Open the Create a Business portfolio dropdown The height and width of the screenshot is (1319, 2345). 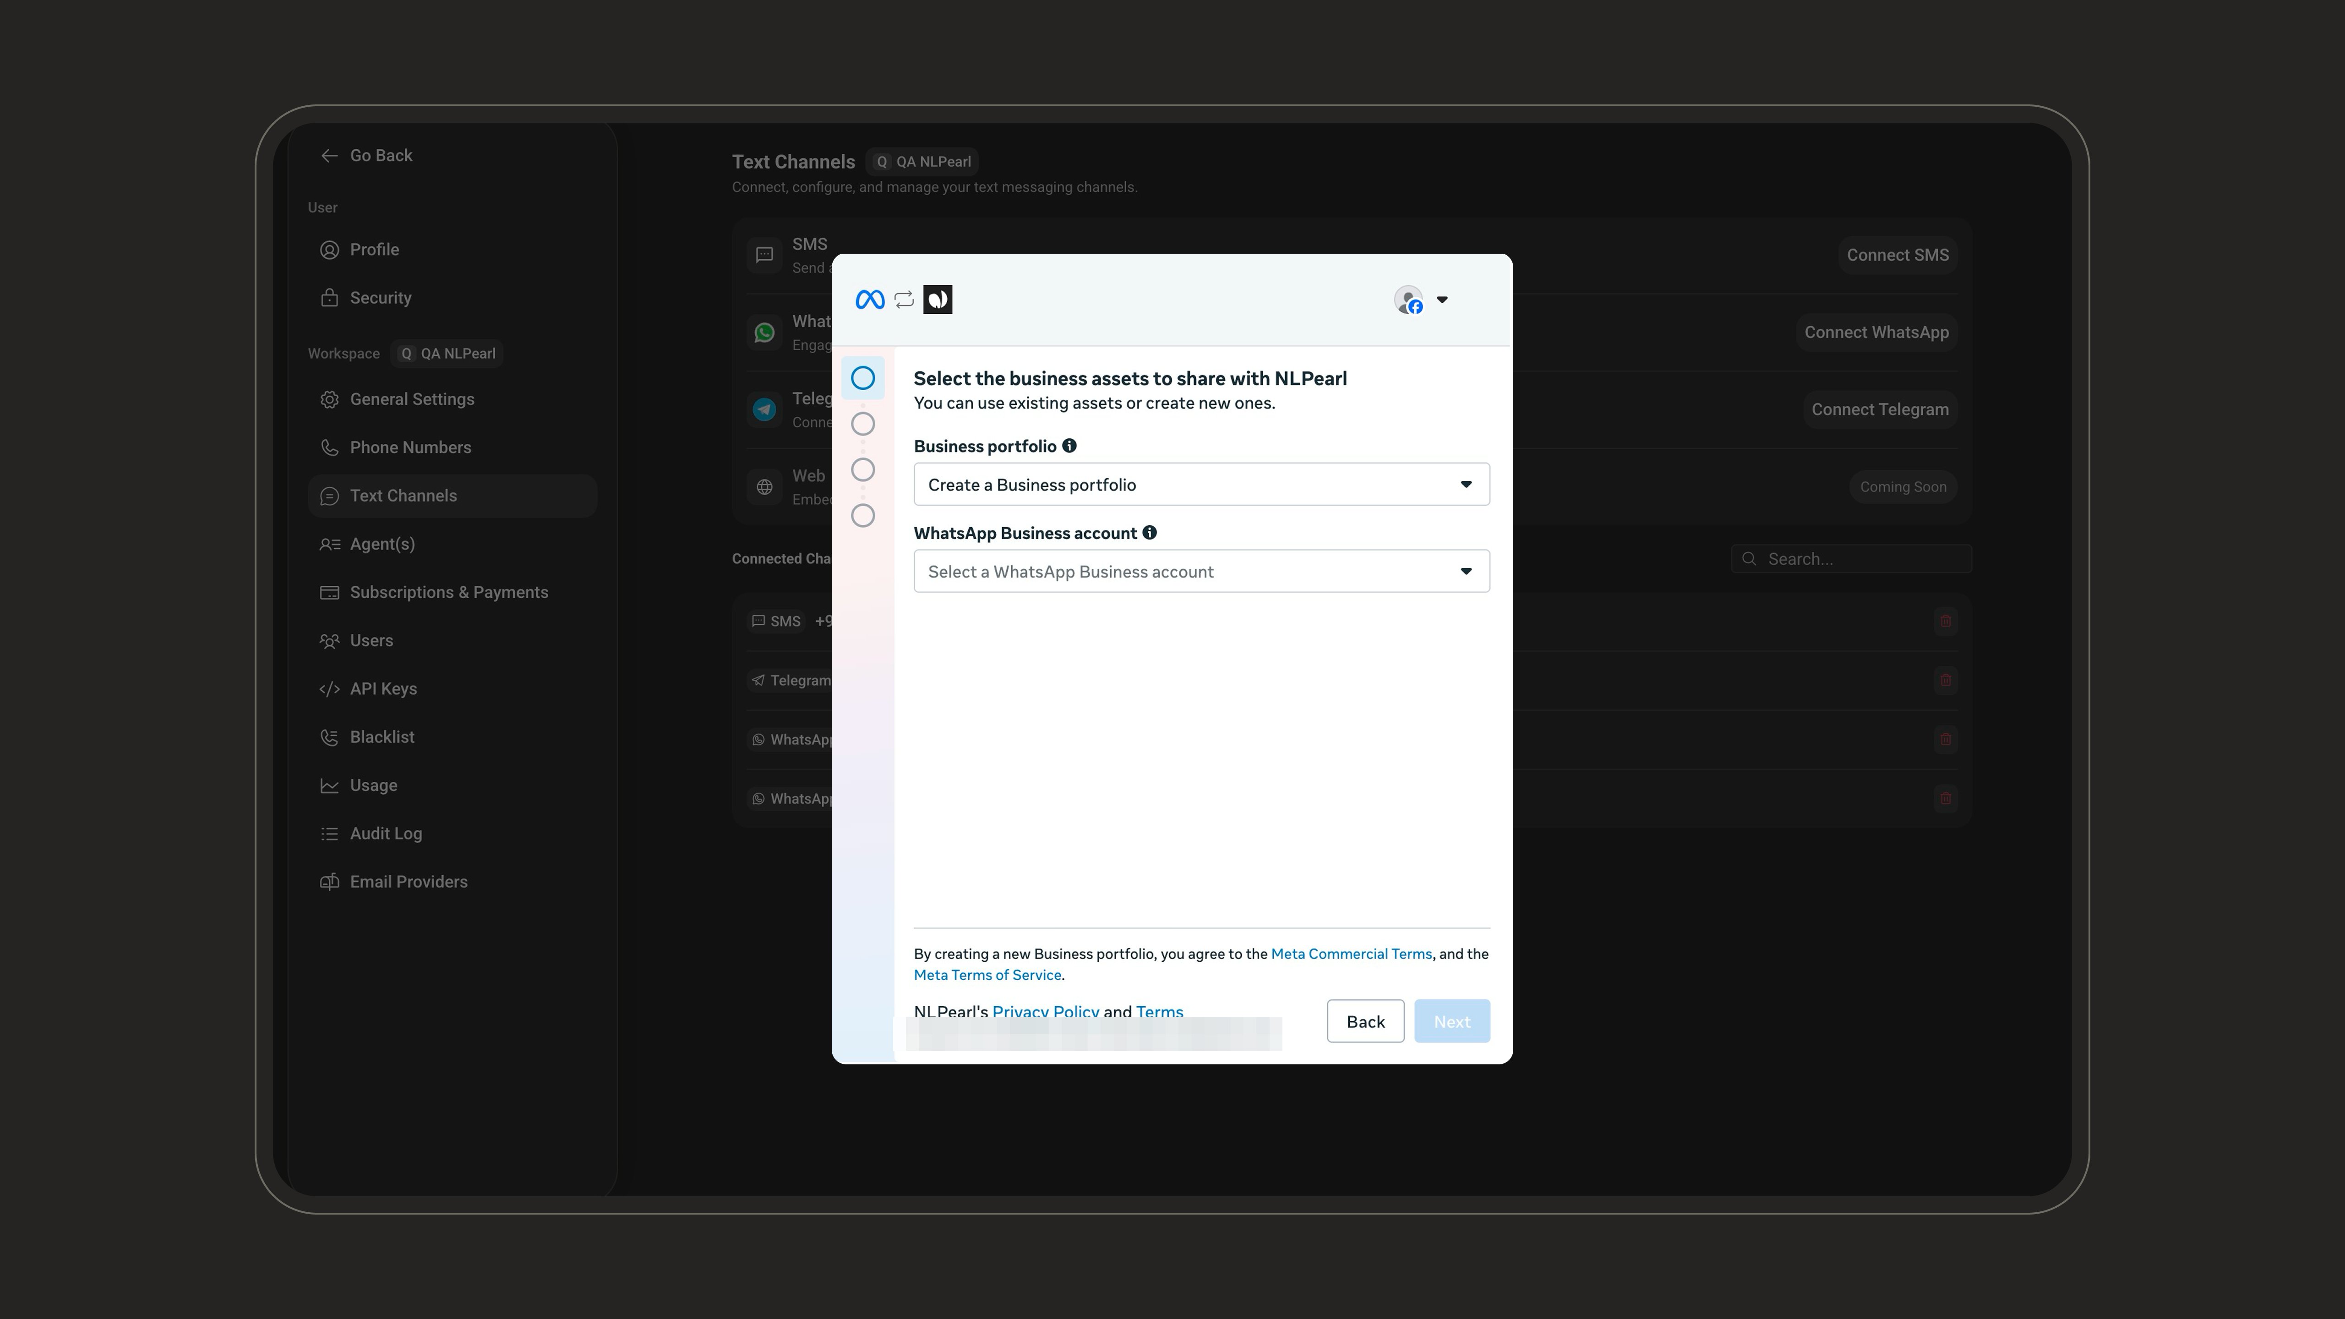click(x=1202, y=484)
